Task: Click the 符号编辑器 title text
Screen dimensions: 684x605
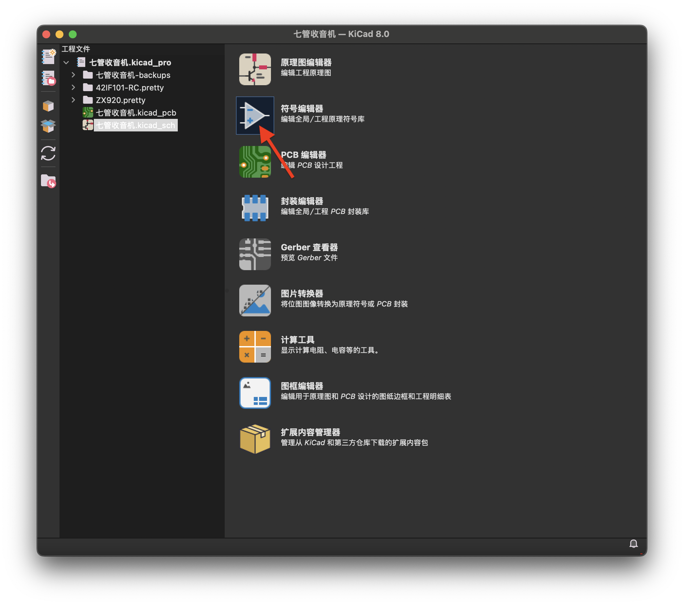Action: click(302, 109)
